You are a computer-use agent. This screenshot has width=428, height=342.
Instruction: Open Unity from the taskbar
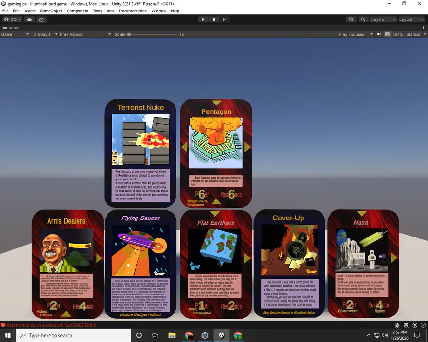pyautogui.click(x=221, y=335)
